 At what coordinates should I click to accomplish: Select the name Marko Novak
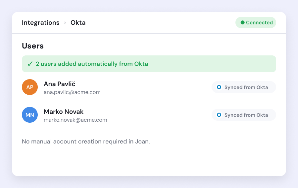tap(64, 112)
